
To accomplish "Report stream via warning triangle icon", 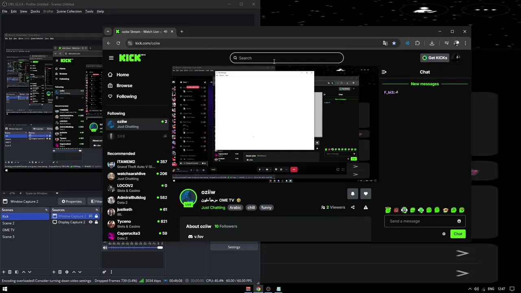I will [x=366, y=208].
